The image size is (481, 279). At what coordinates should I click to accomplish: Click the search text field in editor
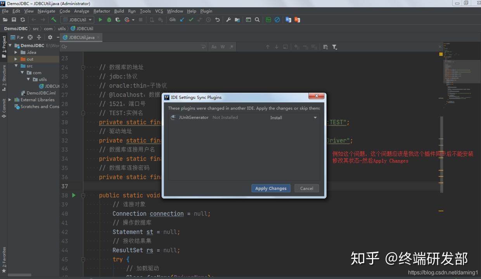[134, 47]
